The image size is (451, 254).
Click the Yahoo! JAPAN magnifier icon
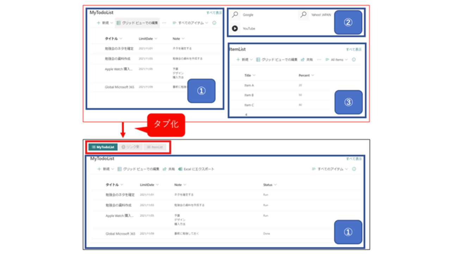[303, 15]
